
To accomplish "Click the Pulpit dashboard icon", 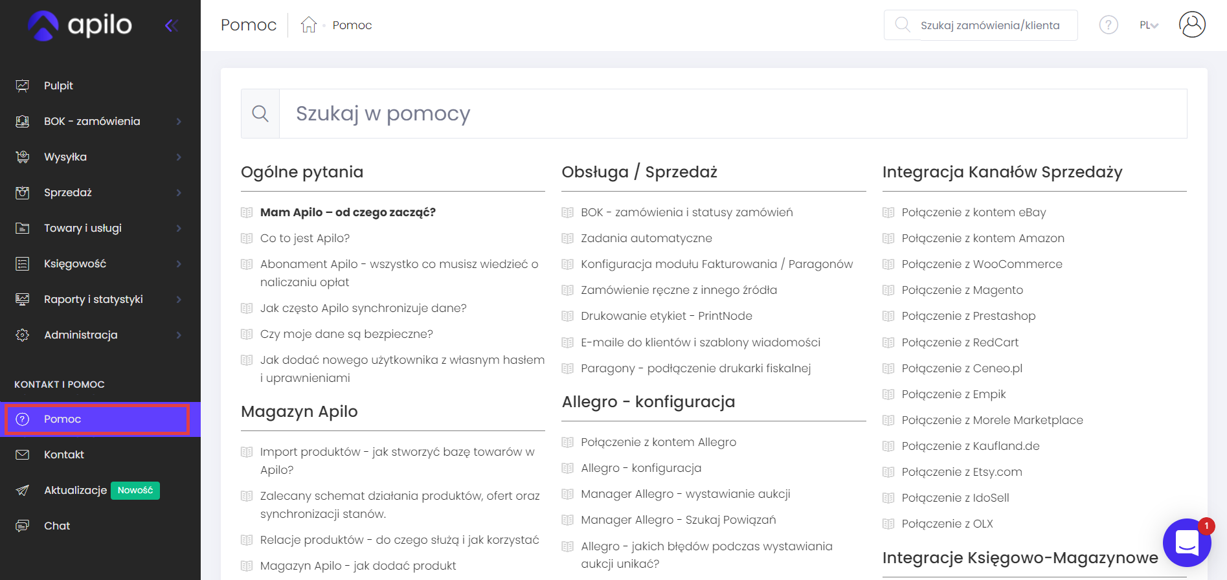I will pos(23,85).
